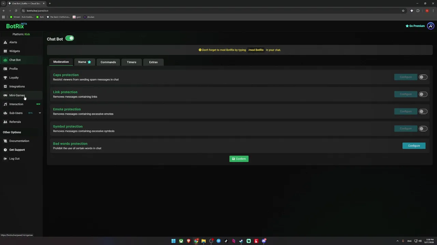Open the Mini-Games page
437x245 pixels.
(x=17, y=95)
